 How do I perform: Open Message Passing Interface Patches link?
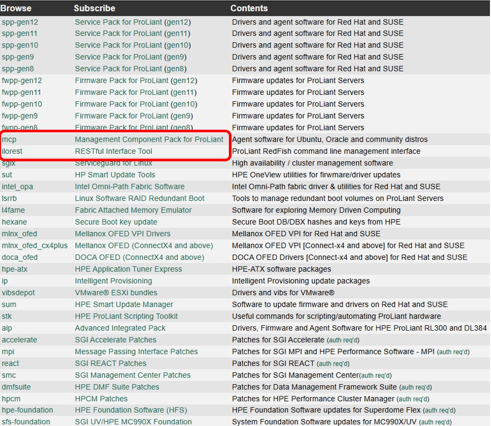tap(136, 352)
